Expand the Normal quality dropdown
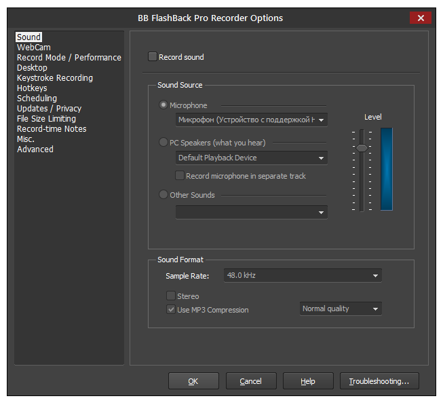The height and width of the screenshot is (407, 443). coord(341,309)
